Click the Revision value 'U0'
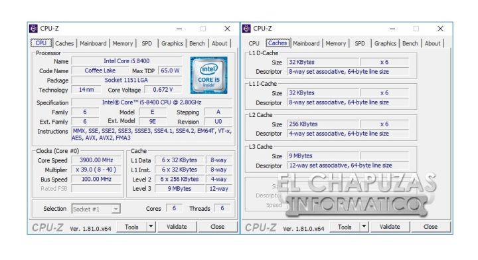478x260 pixels. pos(218,121)
